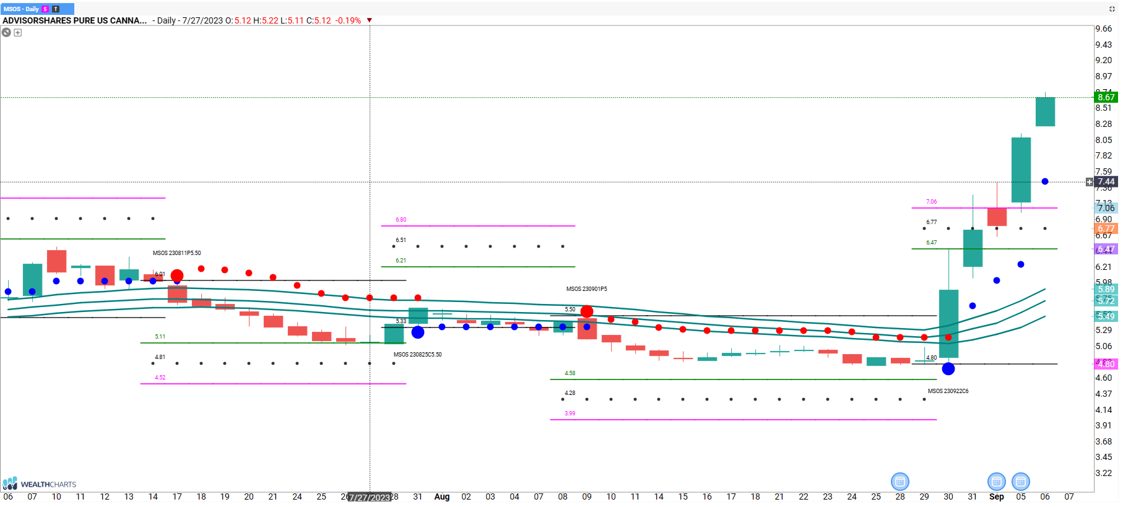Select the MSOS 230901P5 option label
1123x507 pixels.
587,289
